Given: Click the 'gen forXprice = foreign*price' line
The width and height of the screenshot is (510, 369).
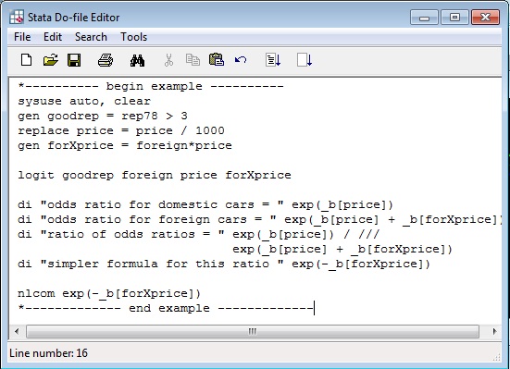Looking at the screenshot, I should click(125, 145).
